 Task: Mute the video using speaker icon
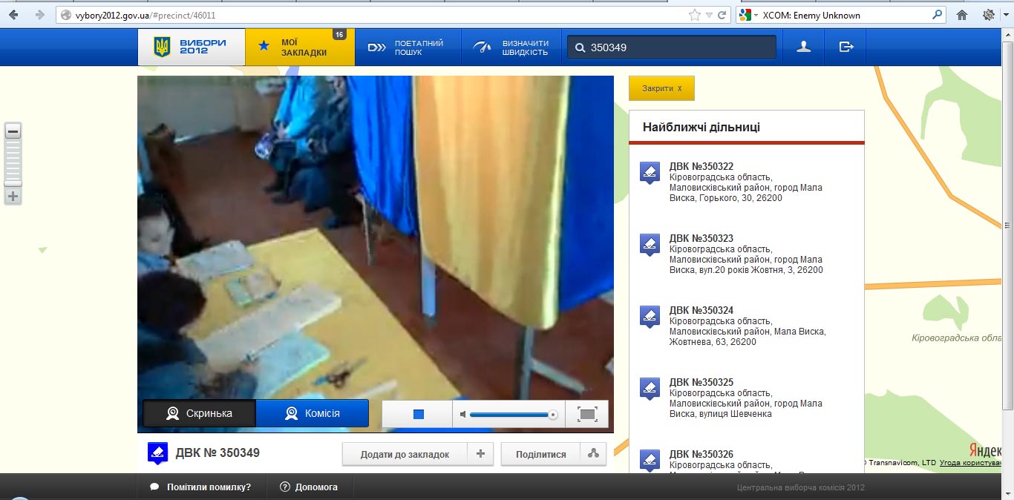[463, 414]
